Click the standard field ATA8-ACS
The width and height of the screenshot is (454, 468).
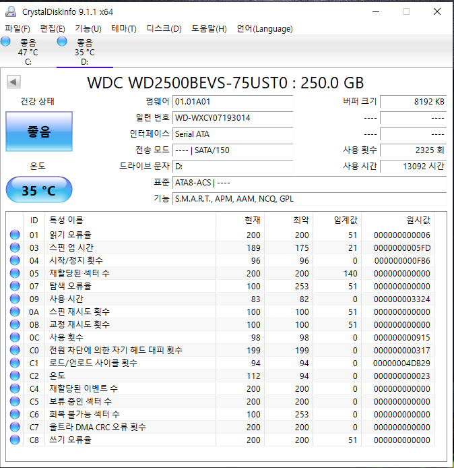(309, 182)
